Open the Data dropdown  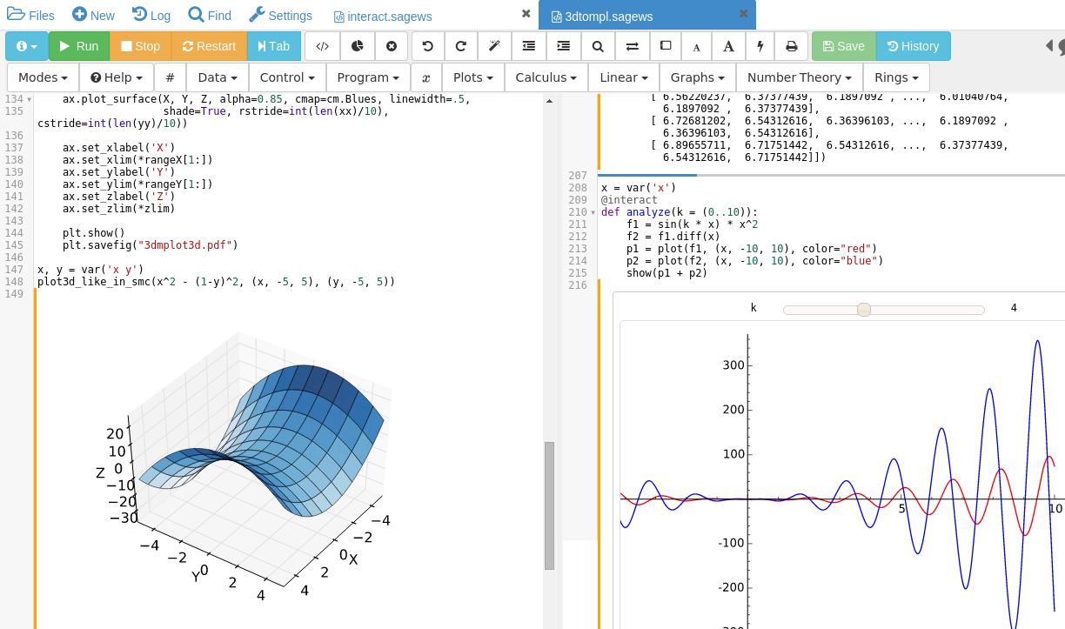tap(218, 77)
